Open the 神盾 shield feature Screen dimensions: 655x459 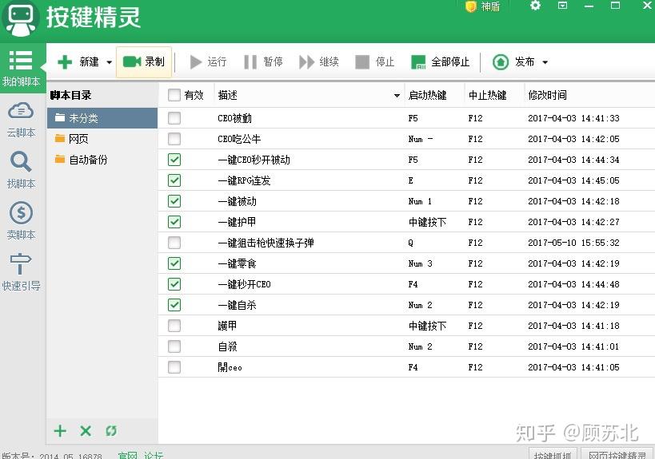click(x=482, y=6)
